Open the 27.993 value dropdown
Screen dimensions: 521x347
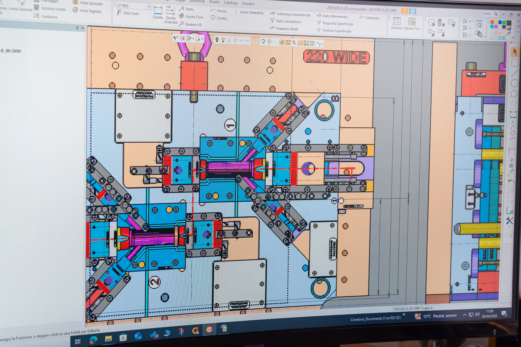point(149,7)
